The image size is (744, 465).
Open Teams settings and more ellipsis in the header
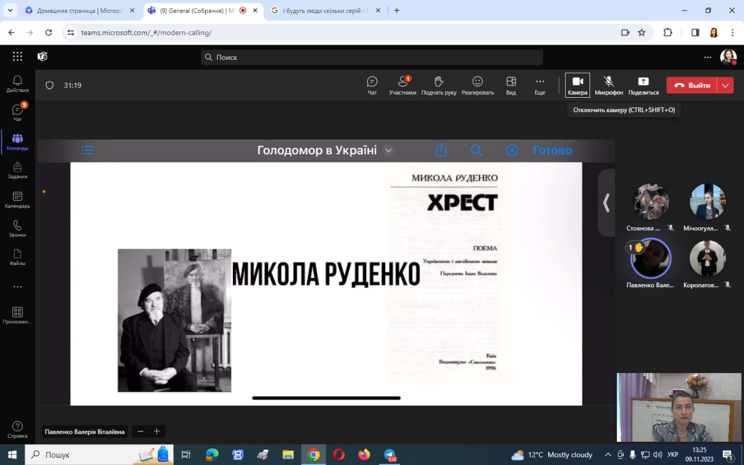[x=707, y=57]
